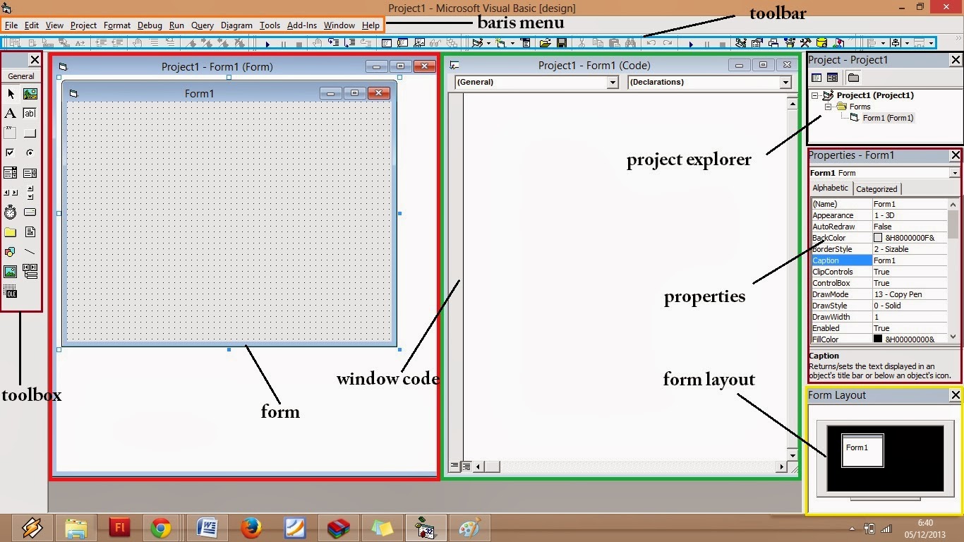964x542 pixels.
Task: Open the File menu
Action: pyautogui.click(x=11, y=25)
